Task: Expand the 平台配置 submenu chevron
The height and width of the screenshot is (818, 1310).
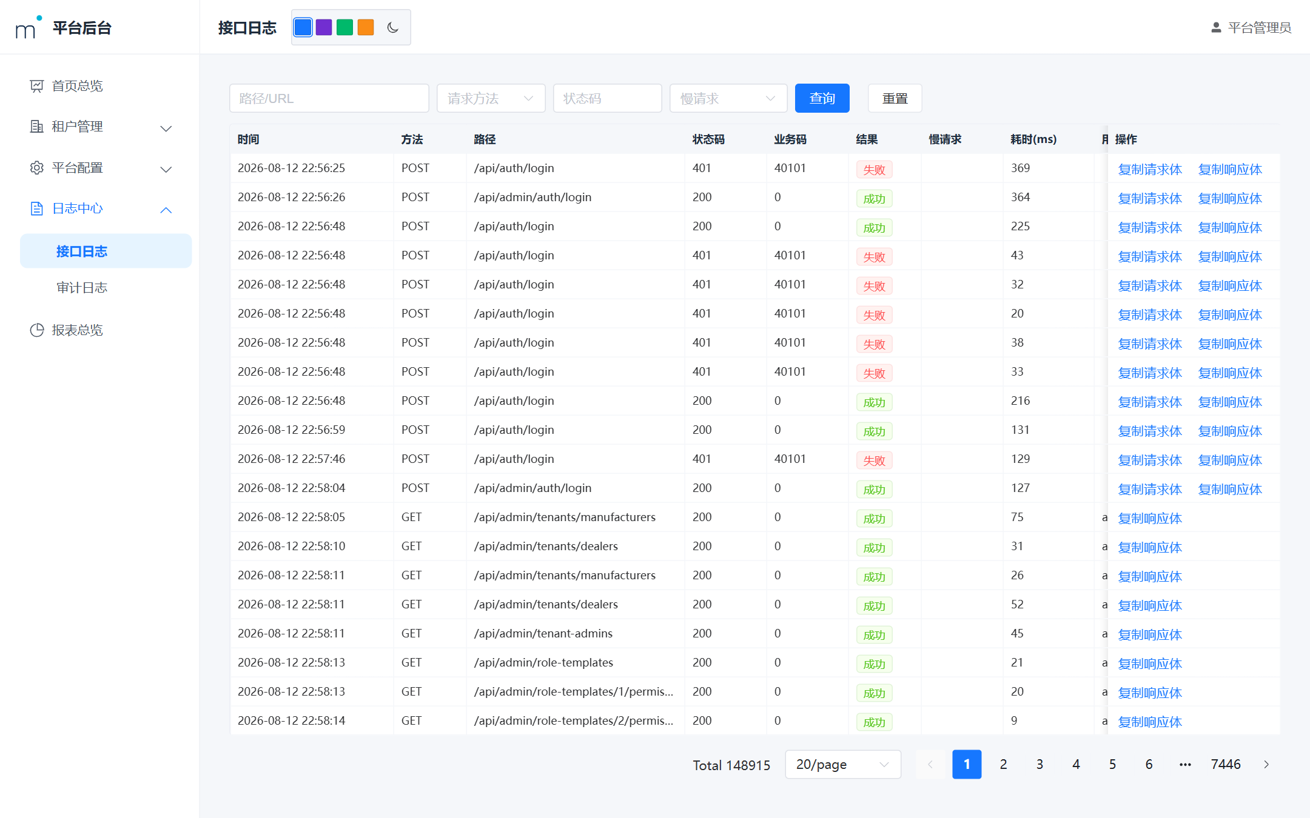Action: [x=166, y=169]
